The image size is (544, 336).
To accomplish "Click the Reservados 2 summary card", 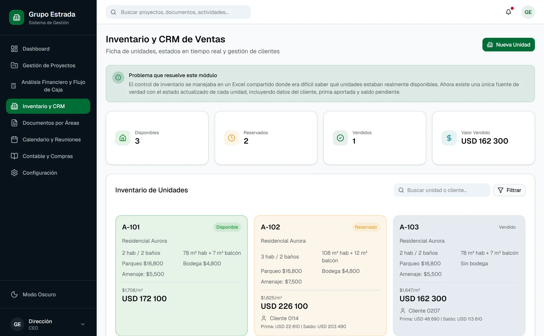I will click(x=266, y=138).
